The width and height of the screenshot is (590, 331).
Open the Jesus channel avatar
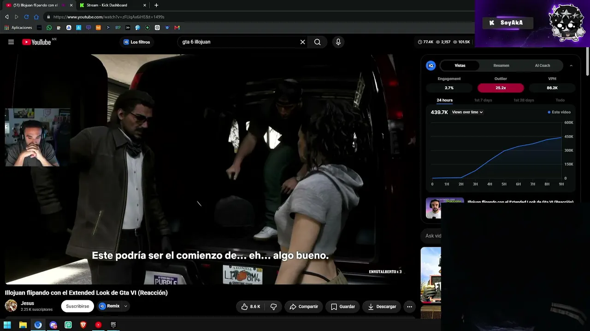point(11,306)
